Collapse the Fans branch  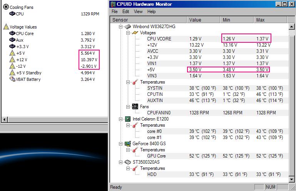coord(128,107)
